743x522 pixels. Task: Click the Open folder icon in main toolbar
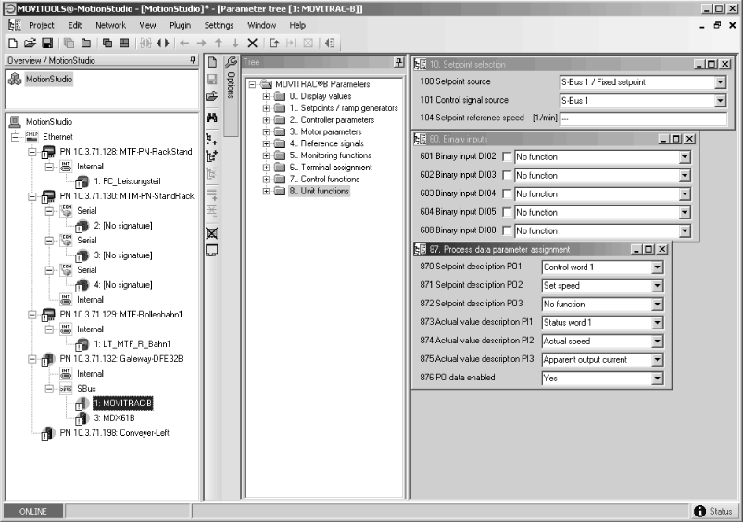pyautogui.click(x=30, y=43)
